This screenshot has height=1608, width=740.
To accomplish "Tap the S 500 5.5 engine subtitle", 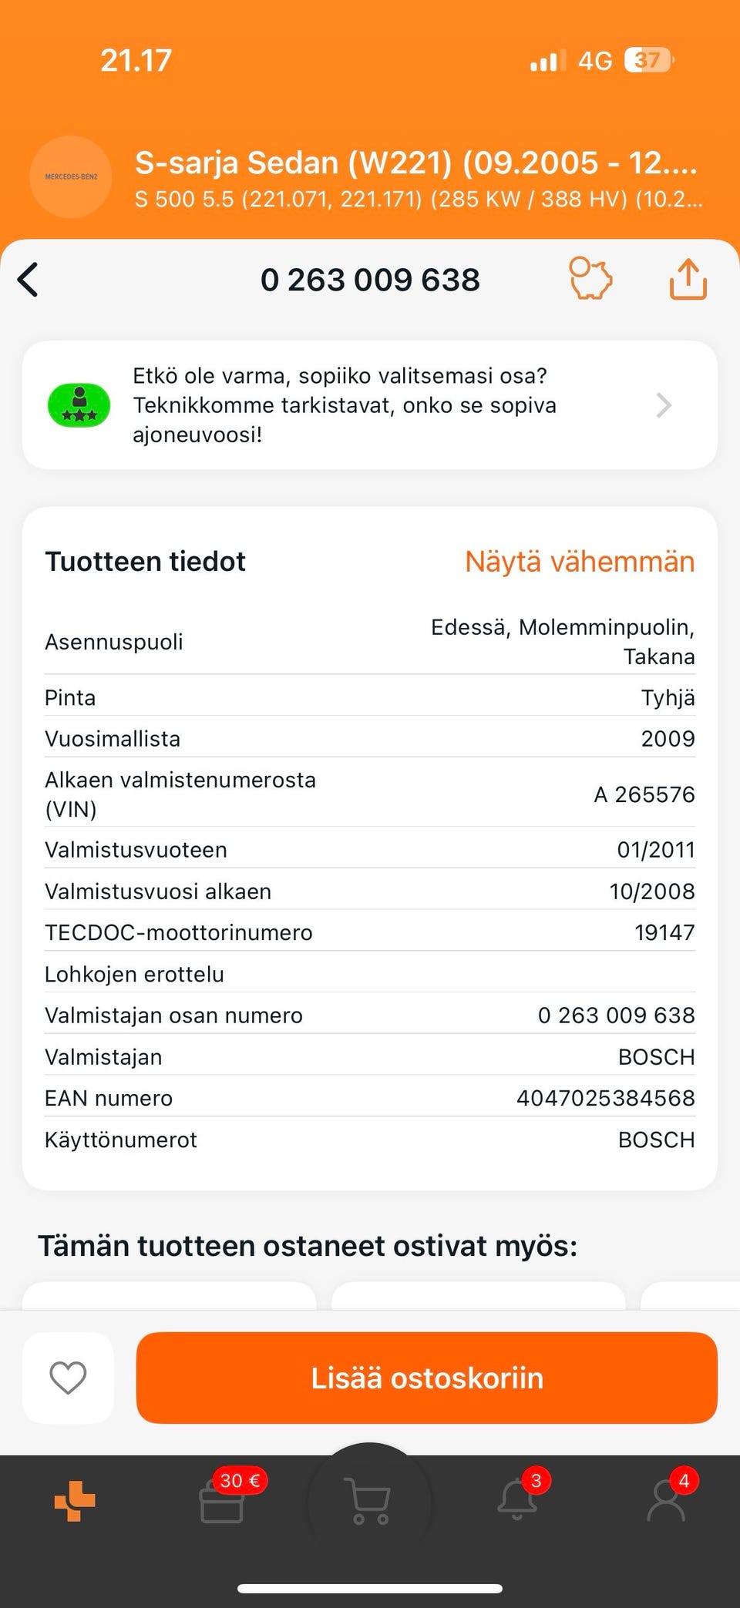I will [x=419, y=200].
